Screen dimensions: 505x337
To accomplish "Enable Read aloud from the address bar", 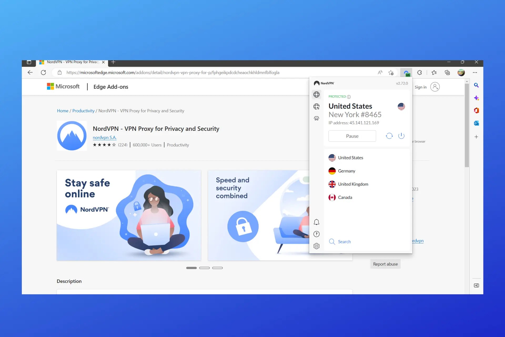I will click(380, 72).
